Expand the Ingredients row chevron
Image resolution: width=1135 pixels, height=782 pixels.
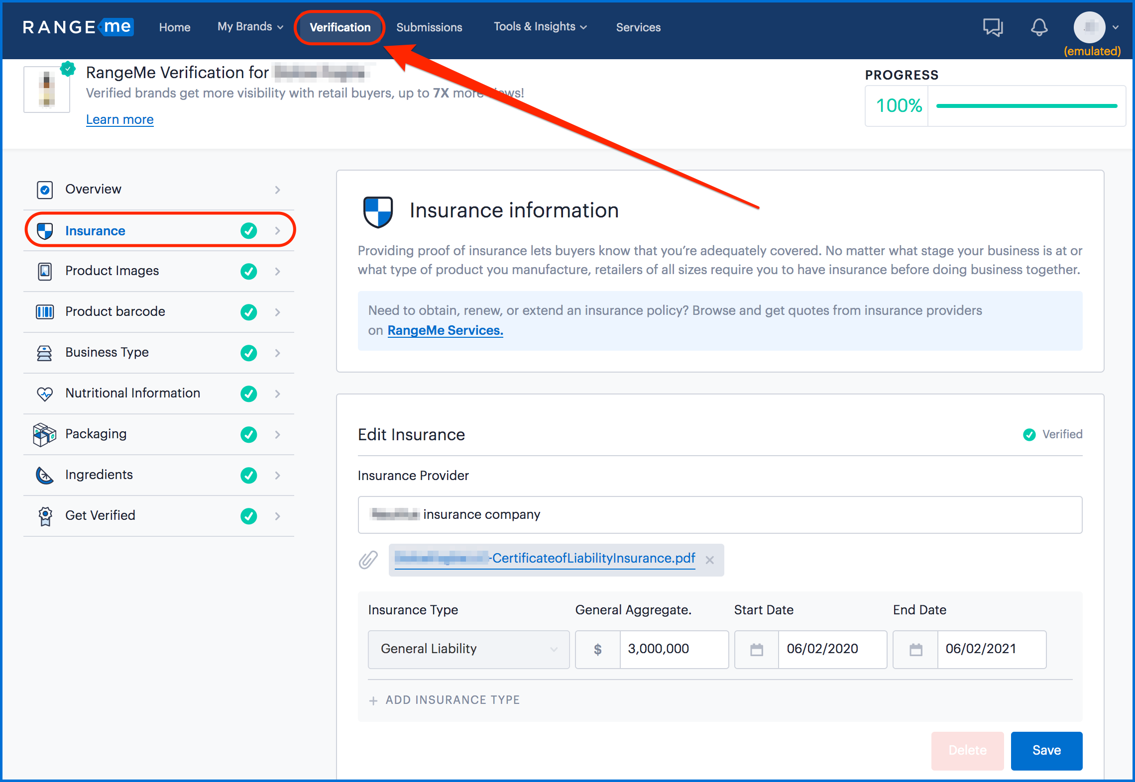(x=278, y=476)
